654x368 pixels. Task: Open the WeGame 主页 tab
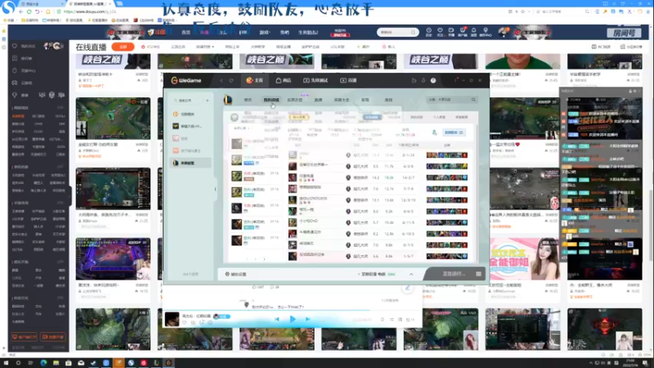[254, 80]
